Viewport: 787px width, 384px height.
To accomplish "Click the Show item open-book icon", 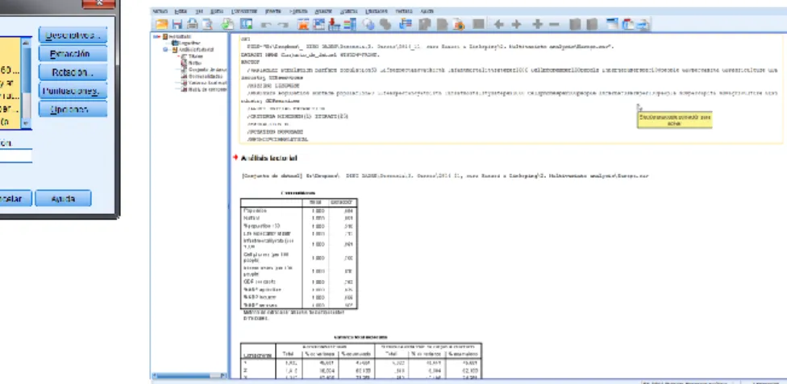I will pyautogui.click(x=576, y=24).
